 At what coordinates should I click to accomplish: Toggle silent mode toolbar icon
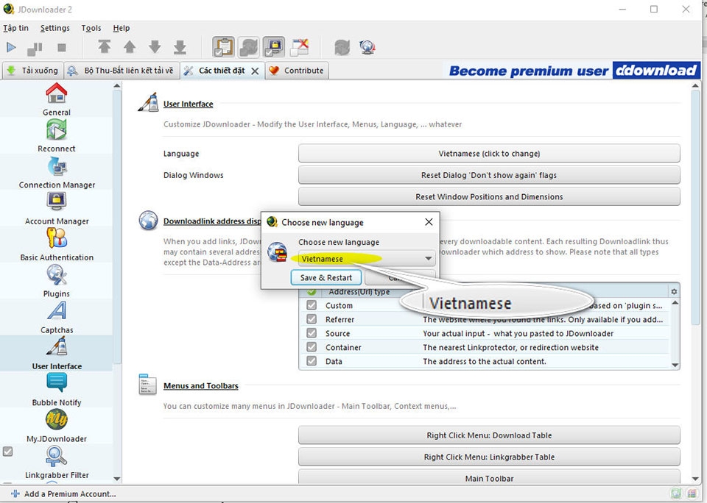(300, 47)
